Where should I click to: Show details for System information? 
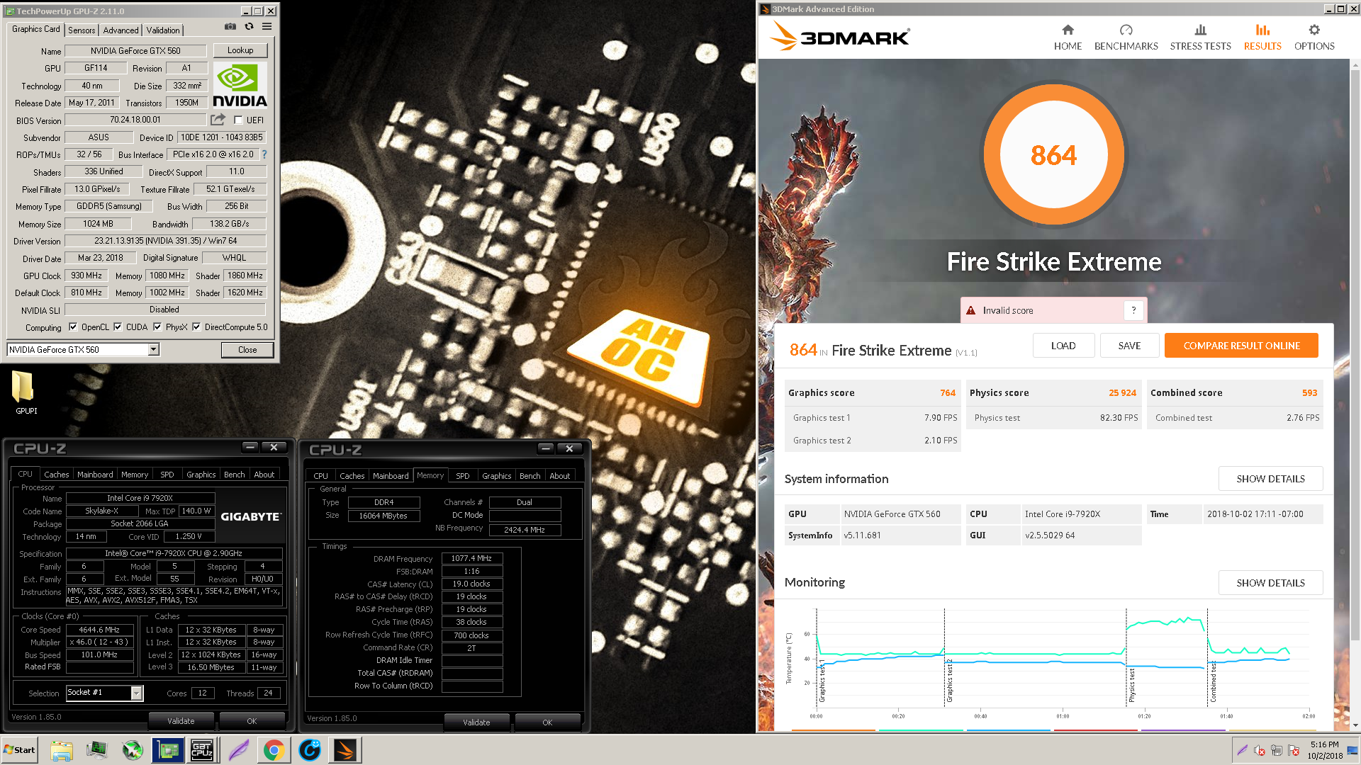pos(1270,479)
